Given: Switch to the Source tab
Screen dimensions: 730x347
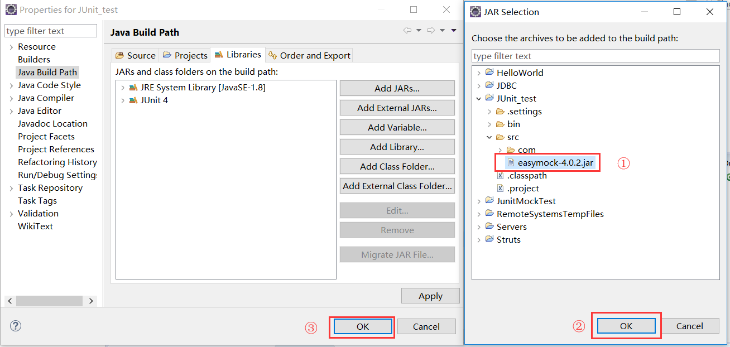Looking at the screenshot, I should point(135,55).
